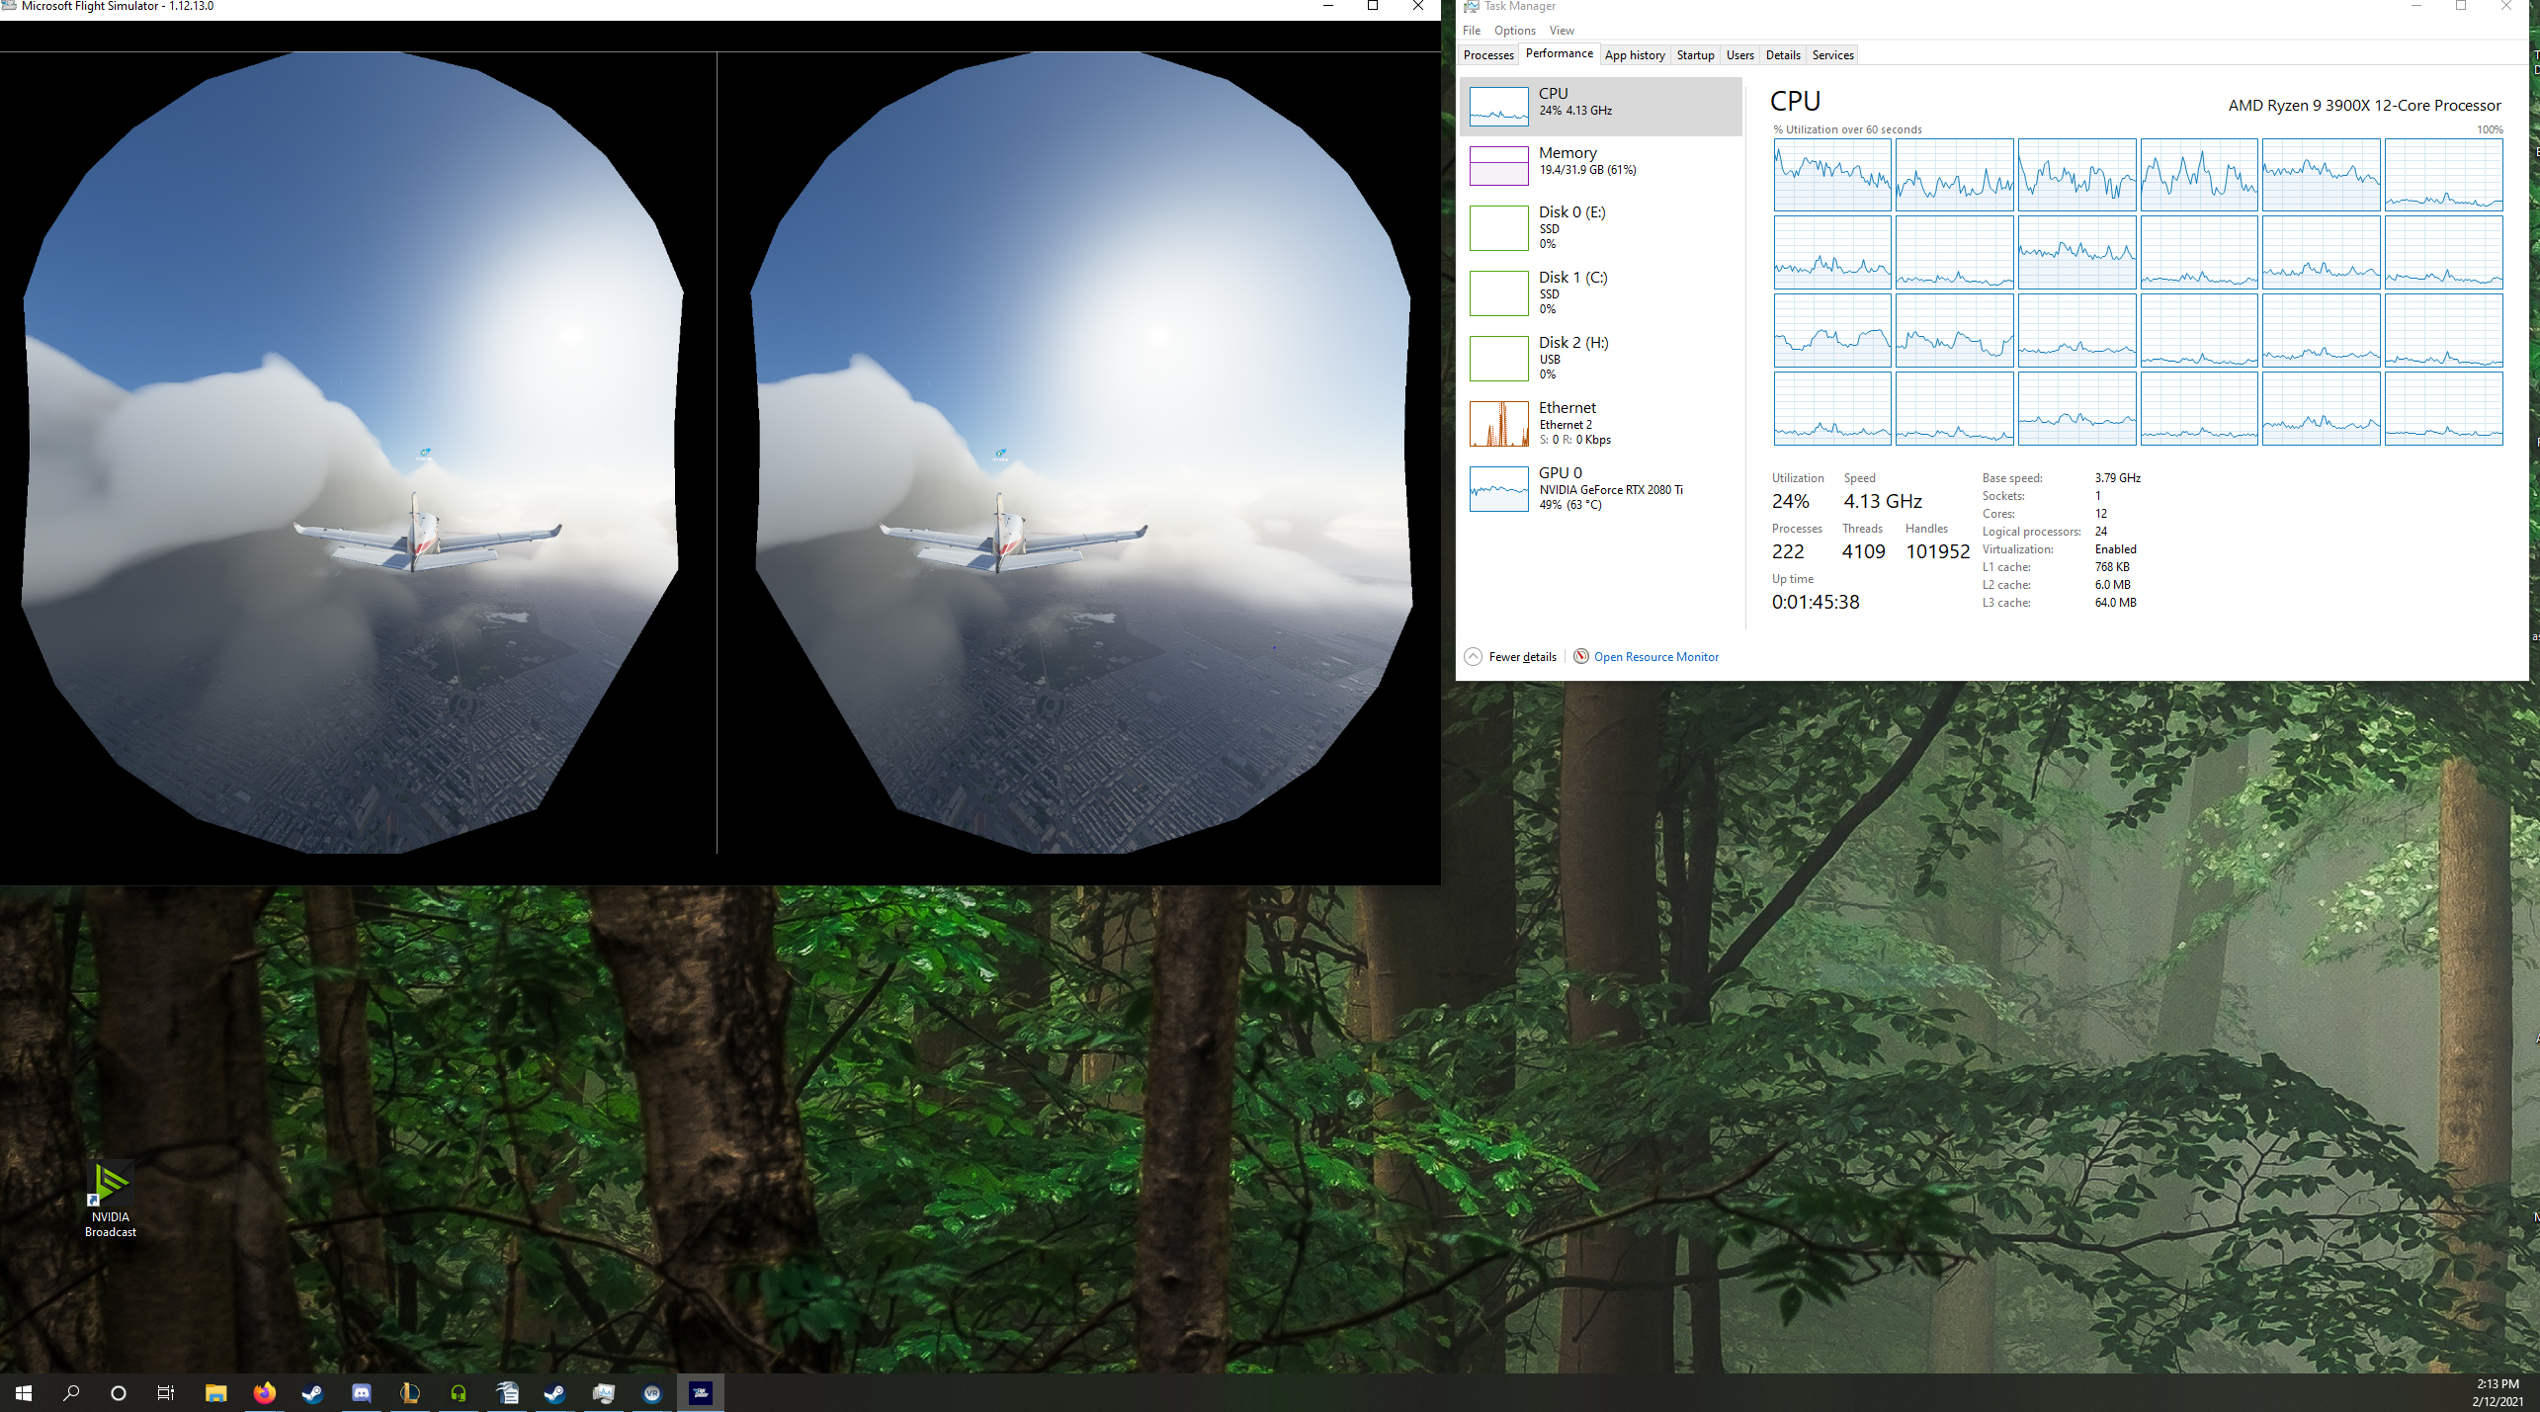Open File Explorer from the taskbar

[x=215, y=1393]
